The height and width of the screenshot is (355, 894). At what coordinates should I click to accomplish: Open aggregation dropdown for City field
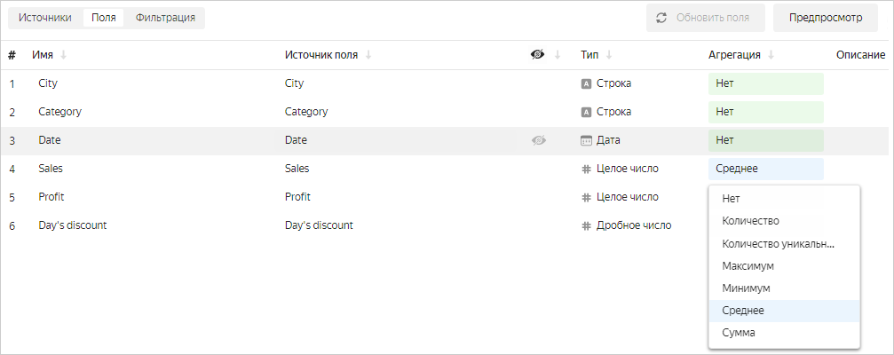click(x=765, y=84)
